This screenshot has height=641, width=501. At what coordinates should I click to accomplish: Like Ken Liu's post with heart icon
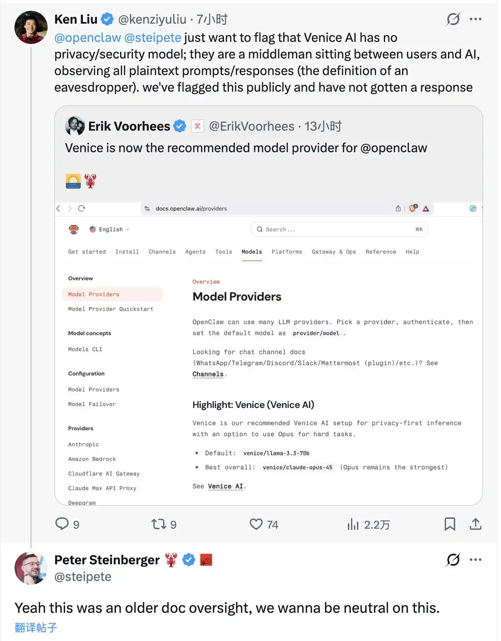pos(256,524)
